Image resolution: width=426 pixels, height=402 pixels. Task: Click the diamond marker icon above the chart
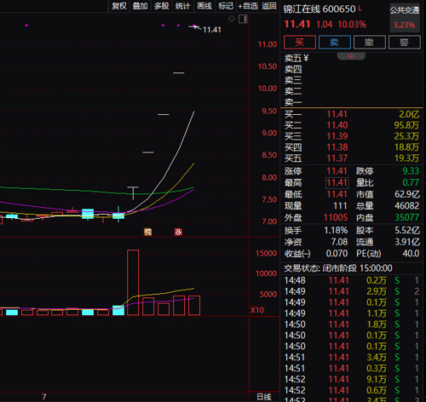[232, 19]
